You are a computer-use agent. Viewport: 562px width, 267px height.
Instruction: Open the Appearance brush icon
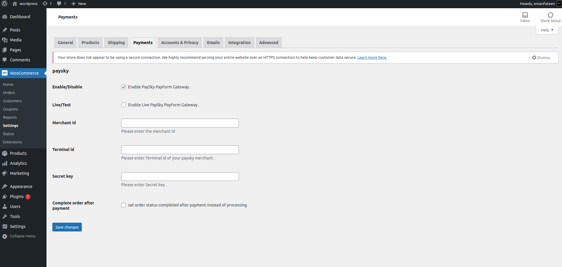(x=5, y=187)
